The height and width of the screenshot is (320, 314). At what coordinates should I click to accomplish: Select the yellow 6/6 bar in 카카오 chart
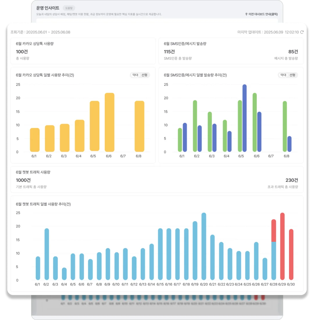pyautogui.click(x=109, y=122)
